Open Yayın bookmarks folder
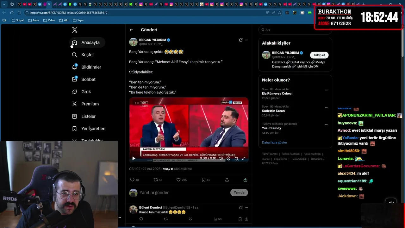Screen dimensions: 405x228 (78, 20)
